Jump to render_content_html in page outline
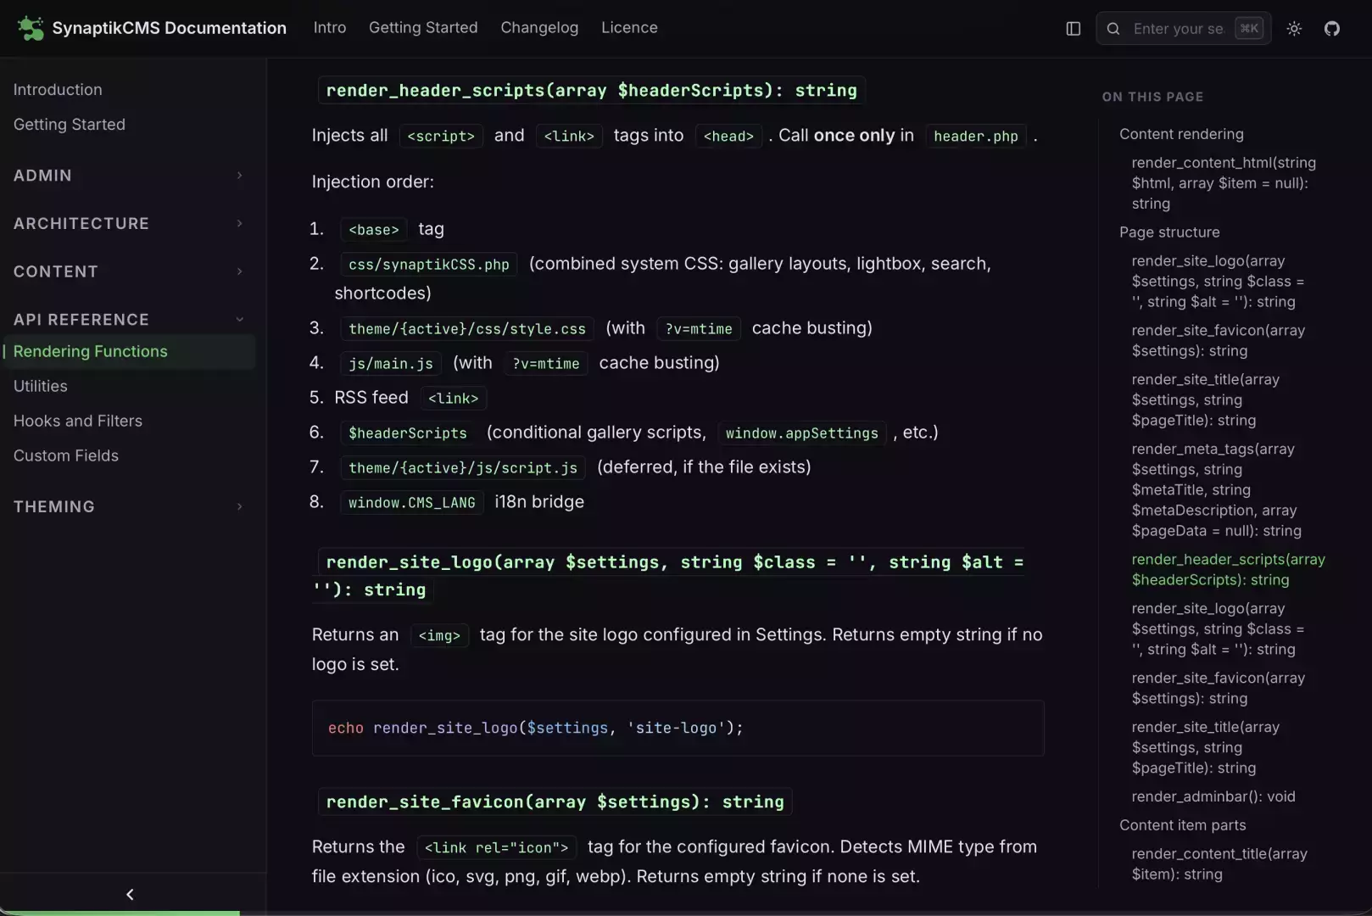The image size is (1372, 916). point(1224,183)
